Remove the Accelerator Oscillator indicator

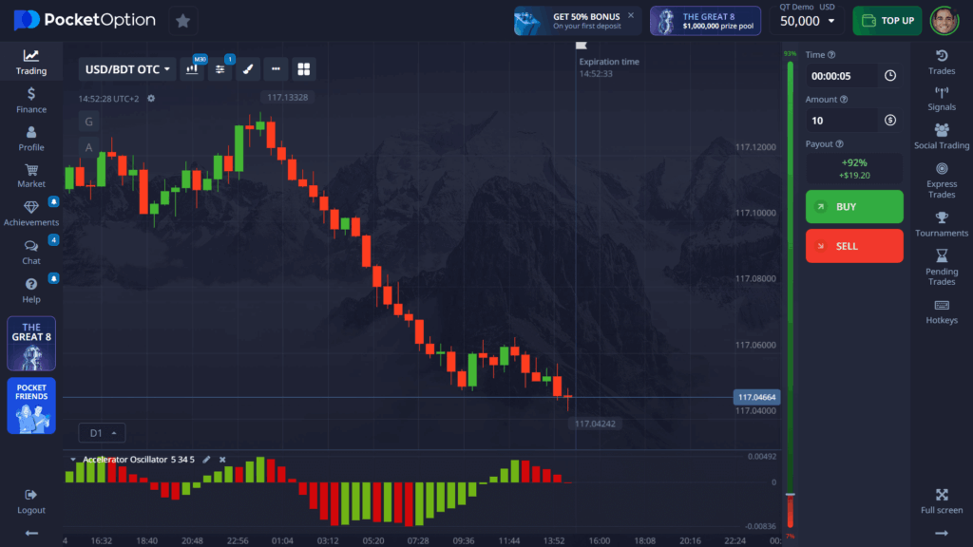point(222,459)
